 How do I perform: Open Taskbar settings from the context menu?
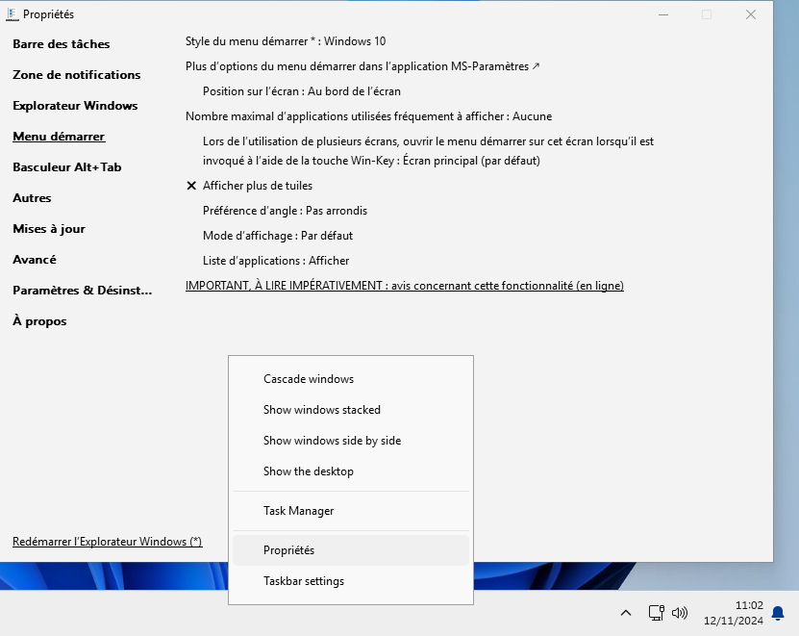pyautogui.click(x=351, y=581)
